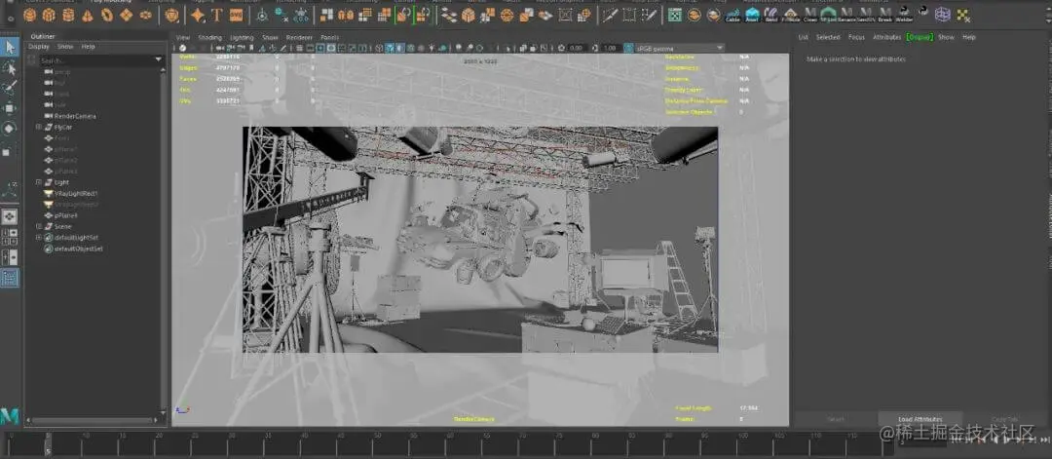The image size is (1052, 459).
Task: Create a polygon cylinder from the shelf
Action: (x=68, y=15)
